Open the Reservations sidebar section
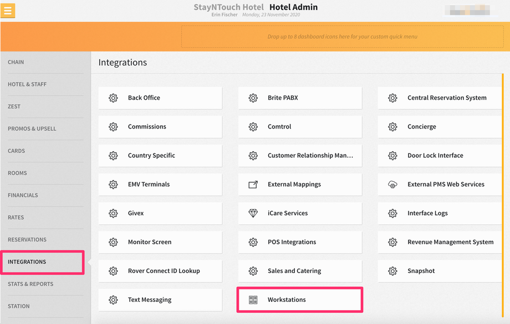Image resolution: width=510 pixels, height=324 pixels. click(45, 240)
